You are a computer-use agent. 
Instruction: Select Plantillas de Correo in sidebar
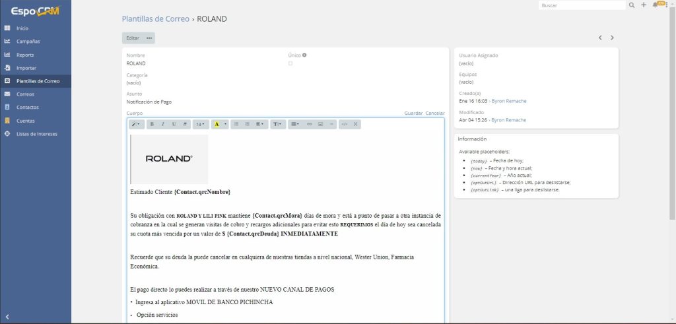36,81
